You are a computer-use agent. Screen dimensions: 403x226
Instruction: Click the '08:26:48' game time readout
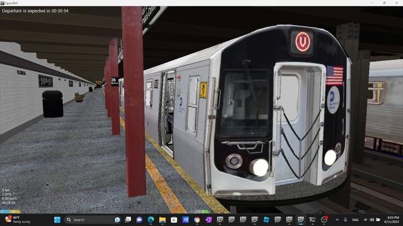tap(8, 203)
